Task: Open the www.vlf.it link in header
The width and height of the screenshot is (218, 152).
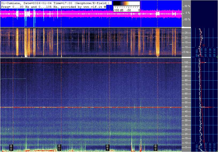Action: [92, 6]
